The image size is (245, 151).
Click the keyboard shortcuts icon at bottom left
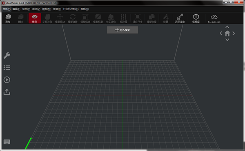coord(7,142)
